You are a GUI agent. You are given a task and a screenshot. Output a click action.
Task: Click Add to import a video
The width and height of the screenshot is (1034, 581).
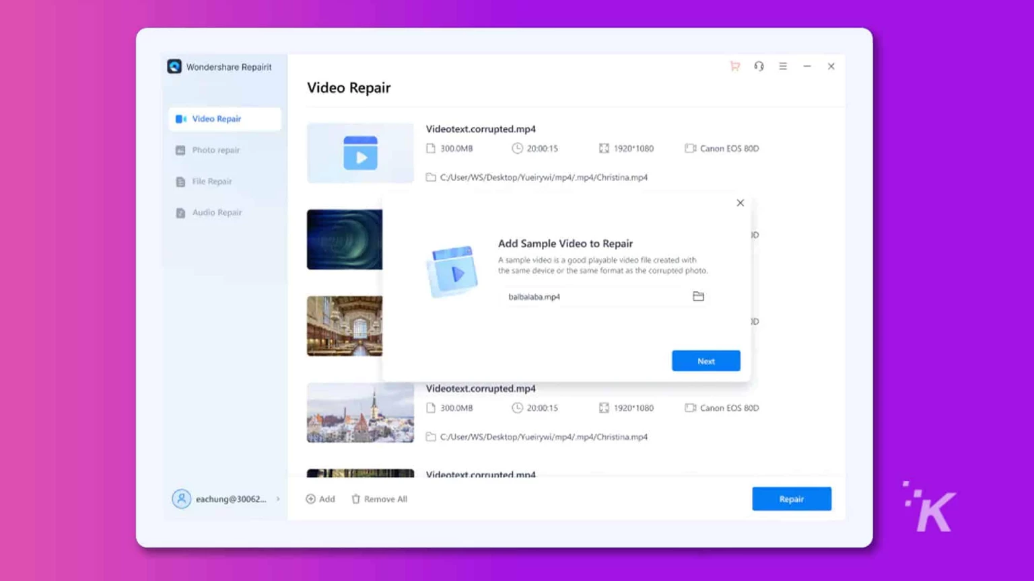tap(320, 499)
